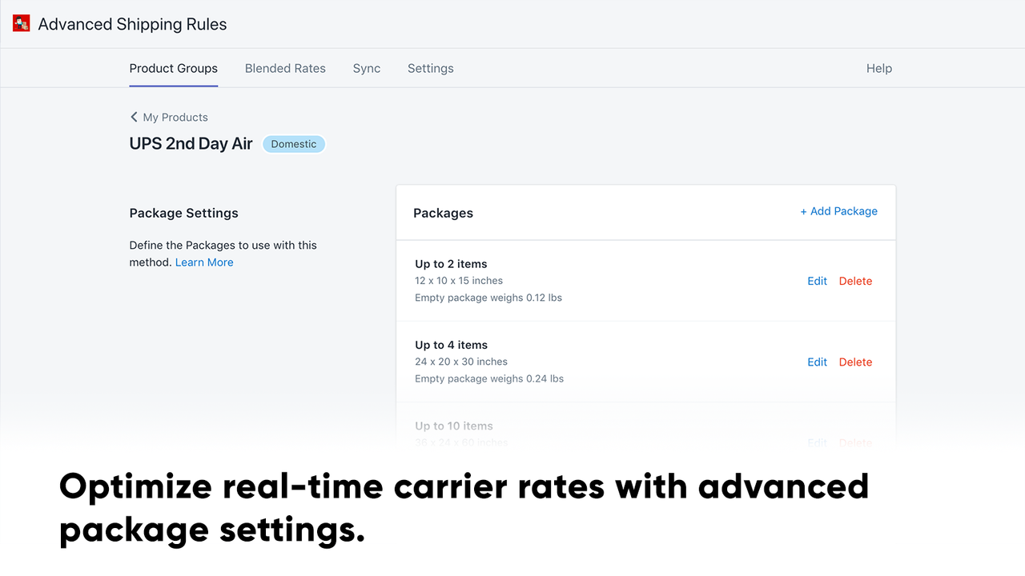Click the Packages panel header
The image size is (1025, 576).
pyautogui.click(x=443, y=213)
